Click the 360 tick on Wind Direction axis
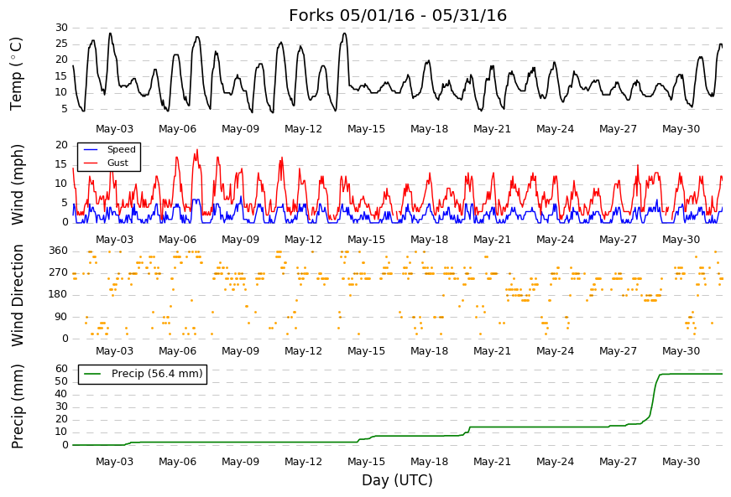731x497 pixels. 59,251
